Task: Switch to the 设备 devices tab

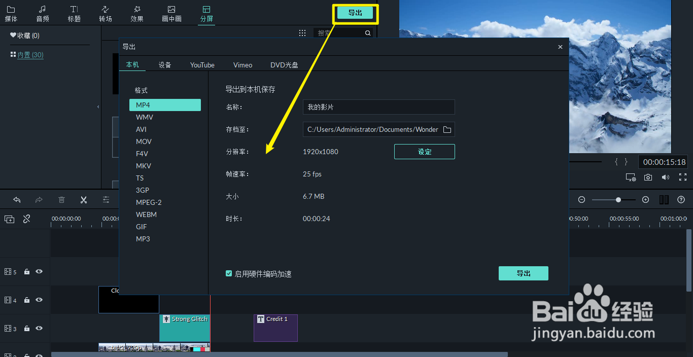Action: (x=164, y=65)
